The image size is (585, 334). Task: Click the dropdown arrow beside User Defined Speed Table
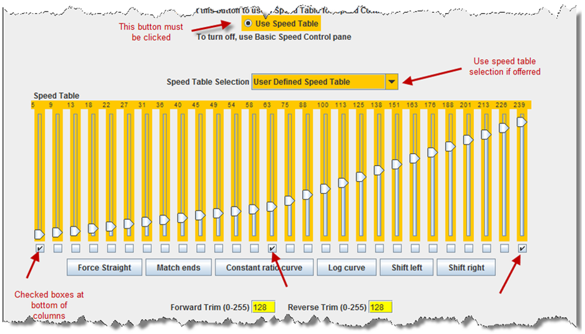tap(391, 82)
